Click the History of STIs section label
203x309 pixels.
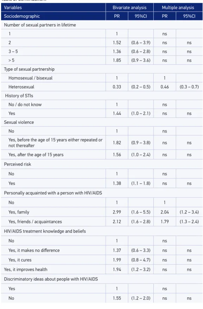19,96
